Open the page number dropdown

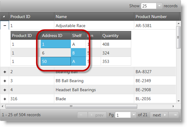134,115
